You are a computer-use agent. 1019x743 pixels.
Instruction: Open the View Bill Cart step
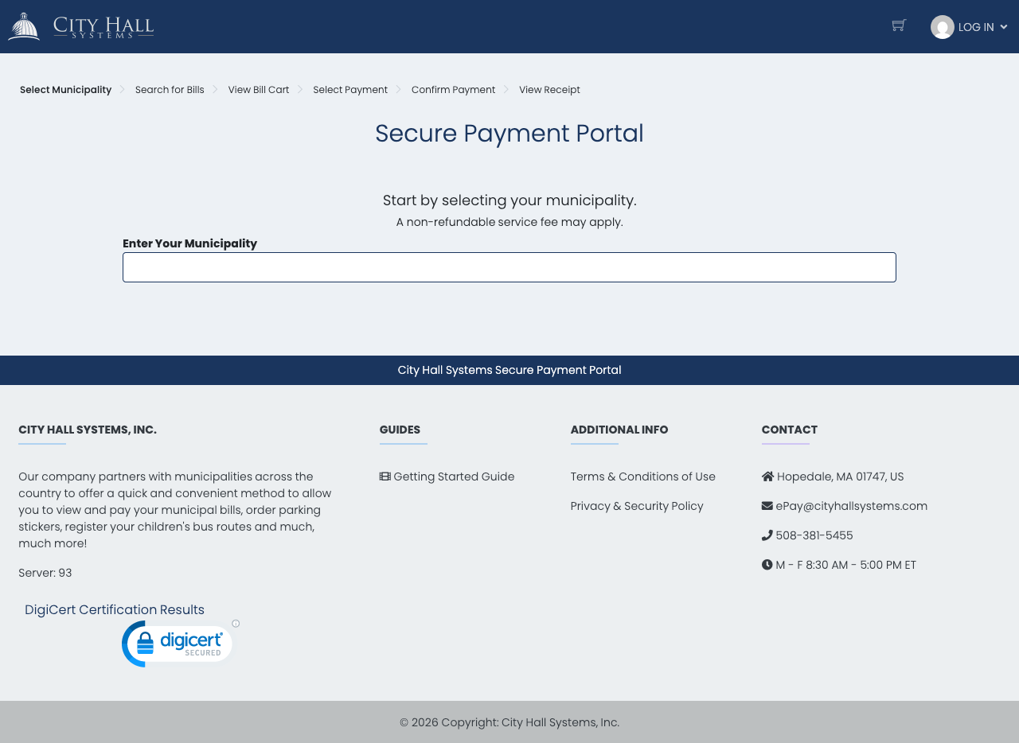pyautogui.click(x=259, y=90)
